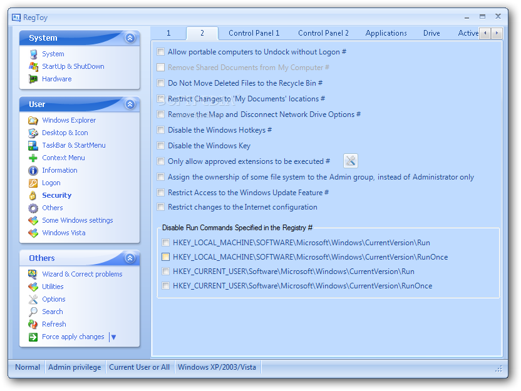This screenshot has height=391, width=521.
Task: Toggle Disable the Windows Key checkbox
Action: coord(161,145)
